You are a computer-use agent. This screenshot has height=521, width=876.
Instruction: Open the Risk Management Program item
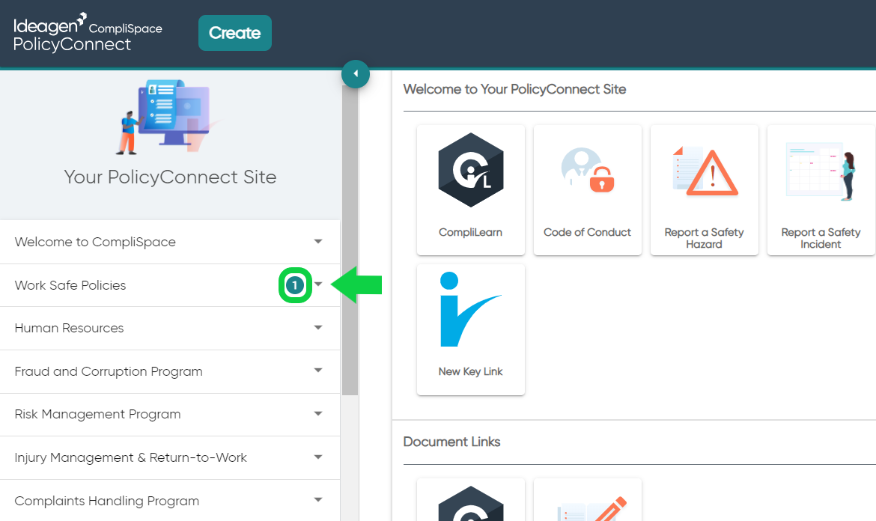[170, 415]
